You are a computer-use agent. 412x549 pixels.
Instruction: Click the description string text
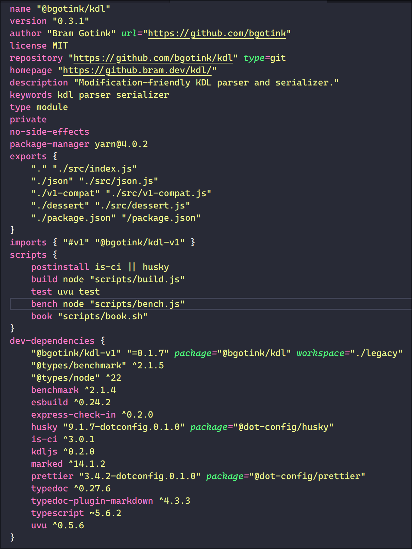[206, 83]
